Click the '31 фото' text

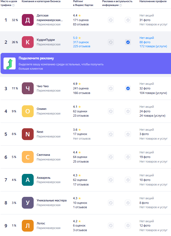click(x=145, y=20)
